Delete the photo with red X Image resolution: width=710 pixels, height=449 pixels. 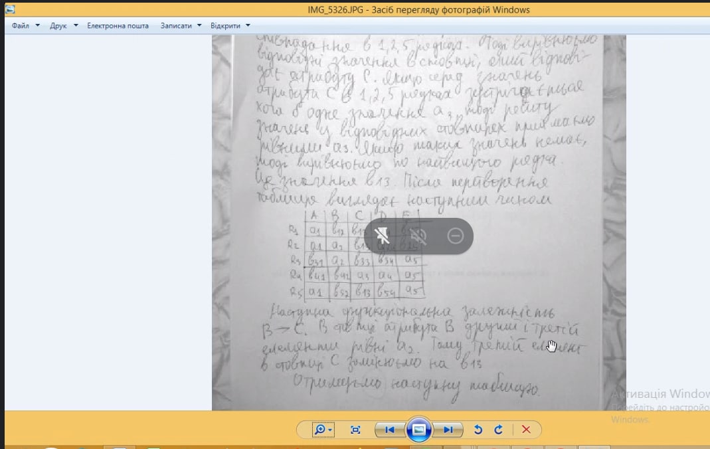pos(526,430)
